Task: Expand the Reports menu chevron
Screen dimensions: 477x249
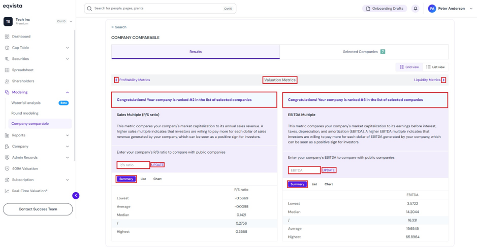Action: click(67, 135)
